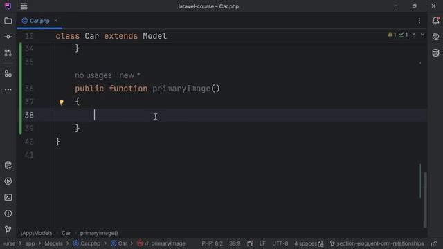This screenshot has height=249, width=443.
Task: Click \App\Models in editor breadcrumbs
Action: pos(36,233)
